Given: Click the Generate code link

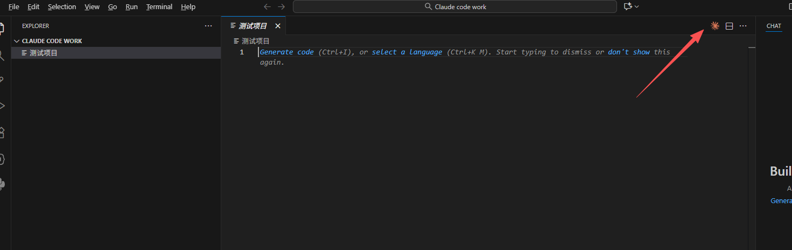Looking at the screenshot, I should [x=286, y=52].
